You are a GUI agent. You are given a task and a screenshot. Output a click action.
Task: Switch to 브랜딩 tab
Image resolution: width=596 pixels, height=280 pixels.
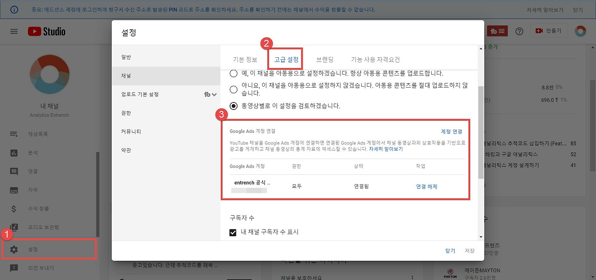pos(325,60)
